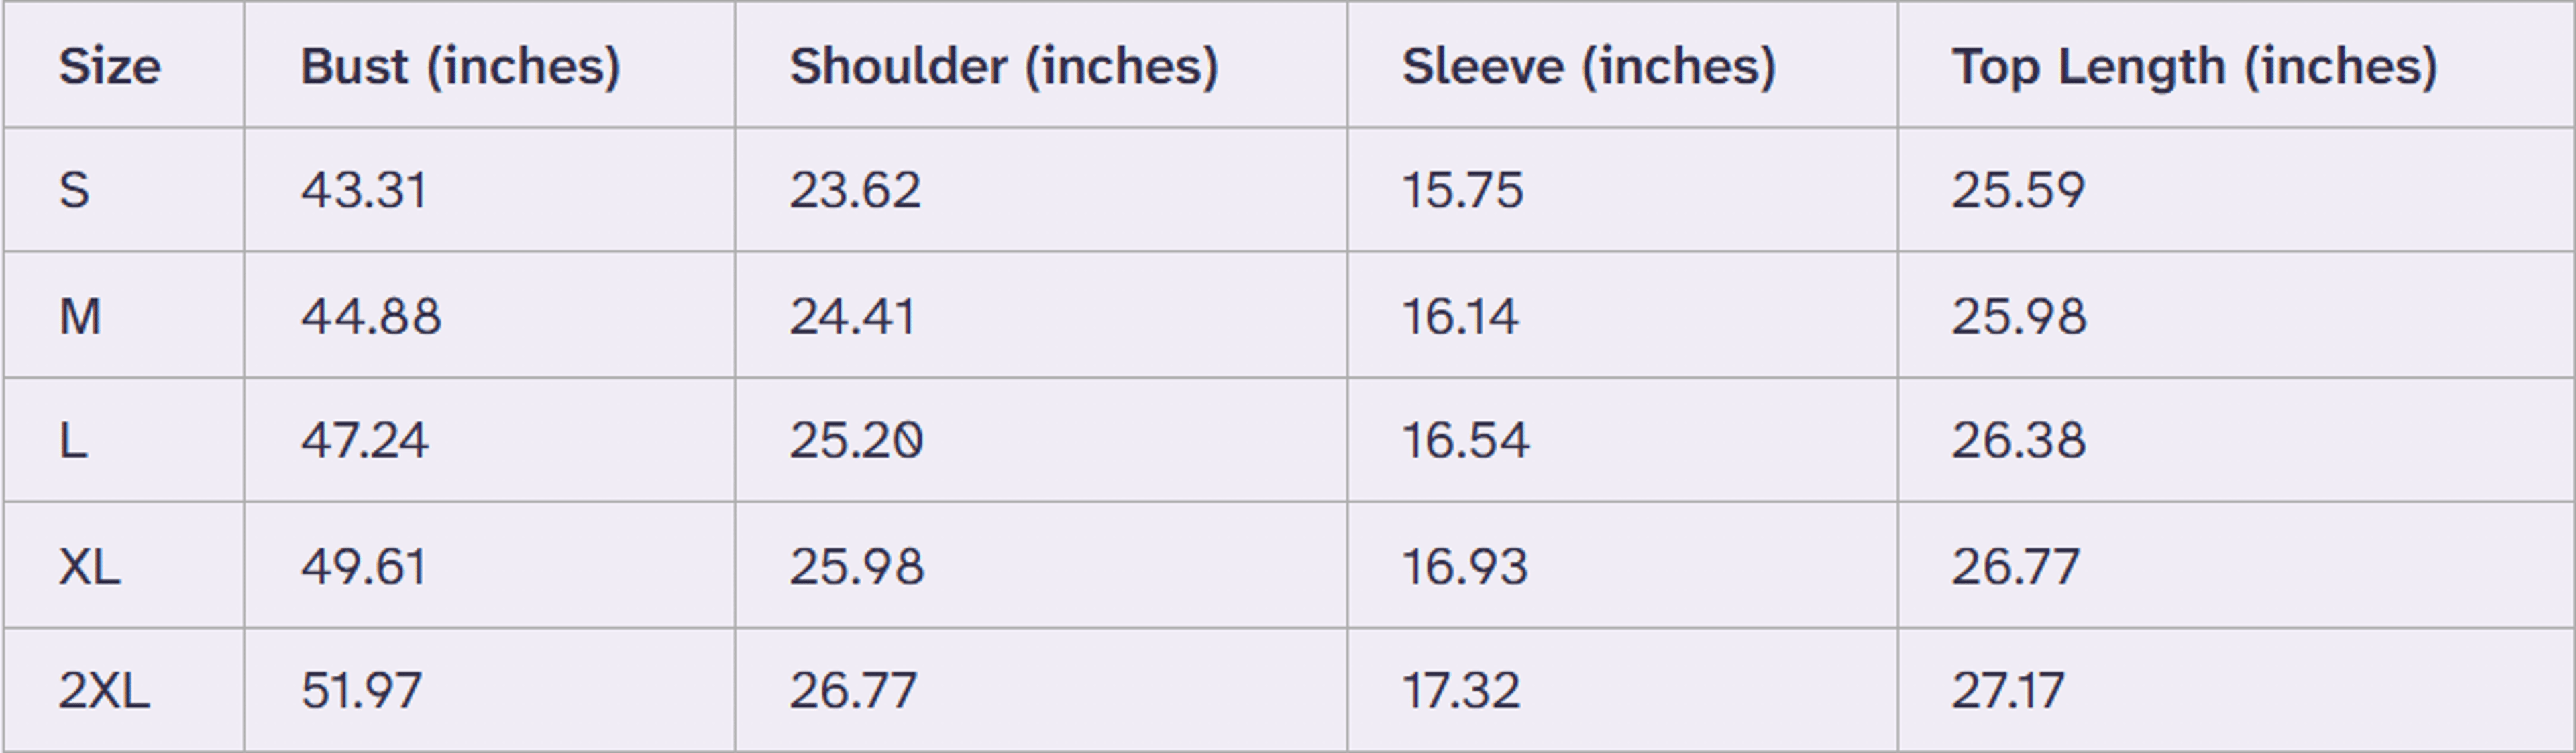The image size is (2576, 753).
Task: Click the Size column header
Action: coord(109,66)
